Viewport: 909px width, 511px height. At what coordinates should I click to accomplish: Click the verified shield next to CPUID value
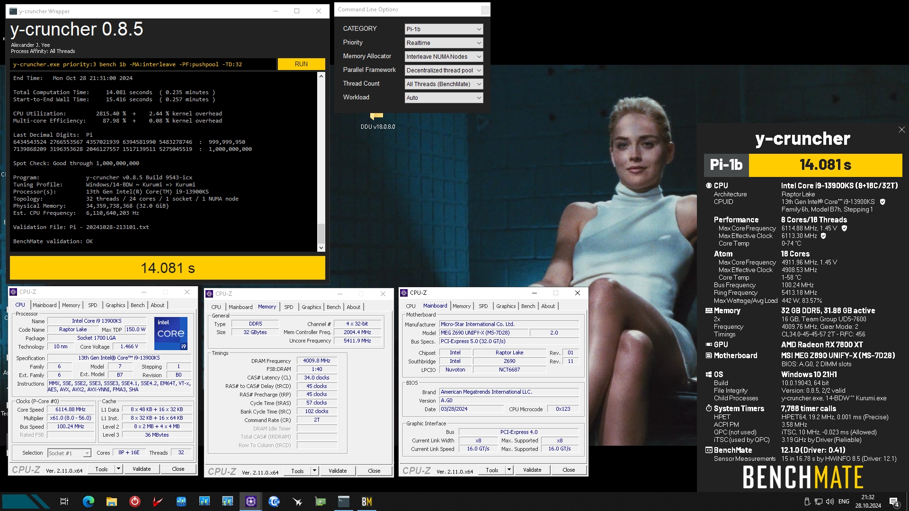point(882,202)
